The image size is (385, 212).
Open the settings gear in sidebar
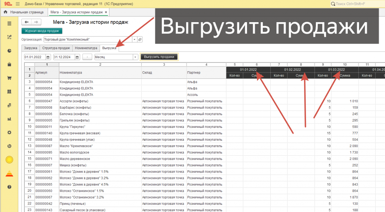pyautogui.click(x=9, y=132)
